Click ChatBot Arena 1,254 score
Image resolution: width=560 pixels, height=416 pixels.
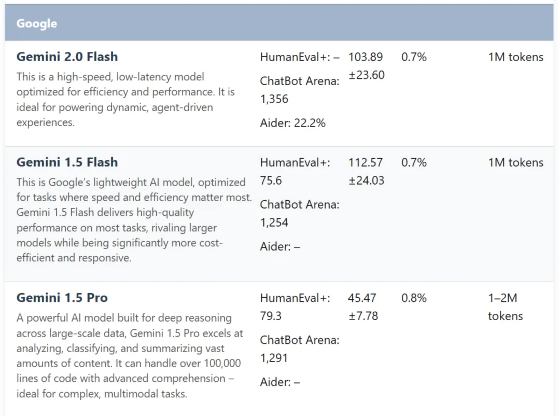click(300, 213)
